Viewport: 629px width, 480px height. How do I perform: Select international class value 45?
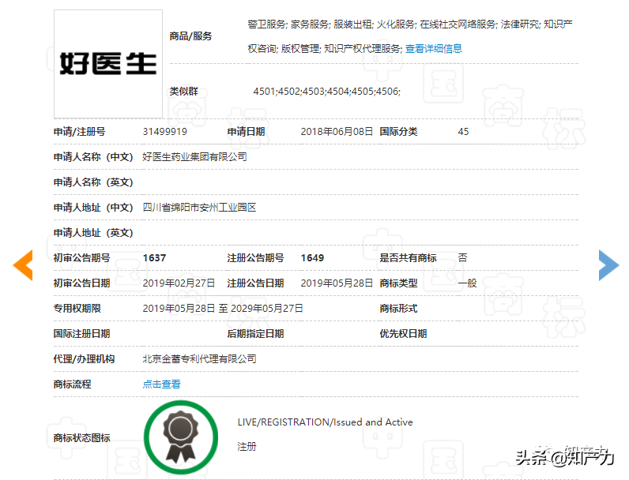coord(463,131)
